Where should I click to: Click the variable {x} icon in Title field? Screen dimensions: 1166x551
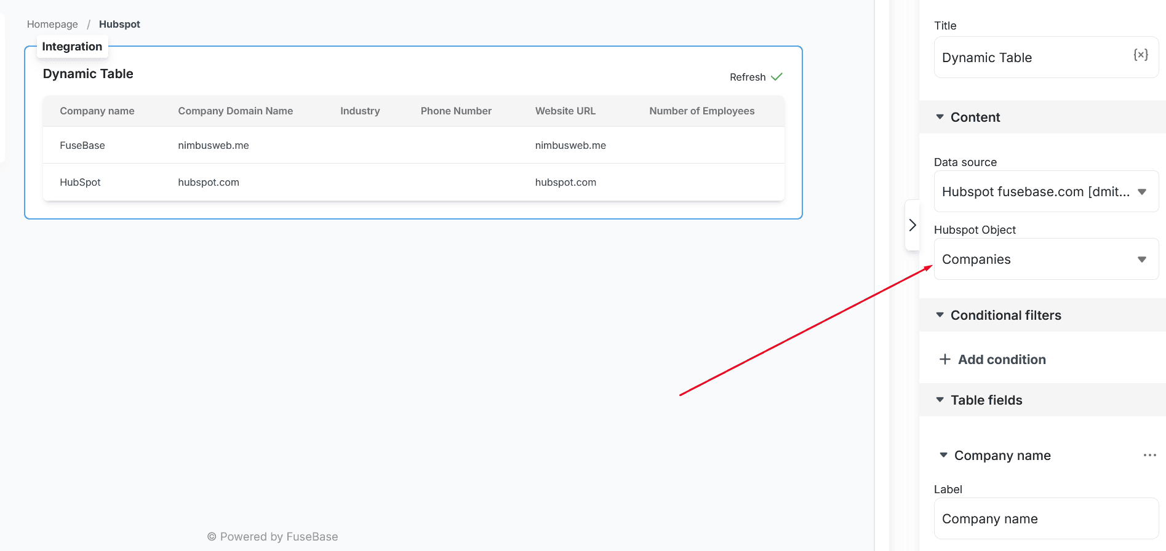[x=1141, y=55]
